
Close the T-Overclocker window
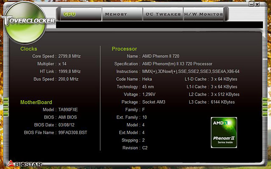(x=257, y=4)
